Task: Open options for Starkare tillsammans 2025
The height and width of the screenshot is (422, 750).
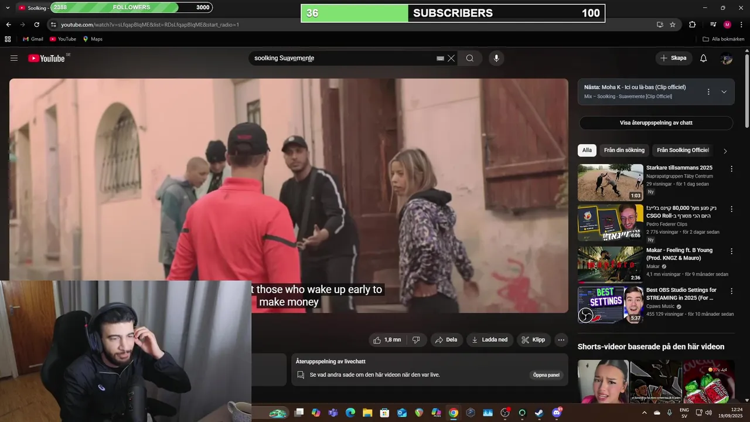Action: 731,169
